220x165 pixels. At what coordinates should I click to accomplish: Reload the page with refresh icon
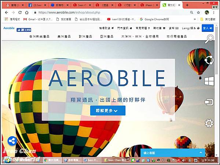pyautogui.click(x=20, y=12)
